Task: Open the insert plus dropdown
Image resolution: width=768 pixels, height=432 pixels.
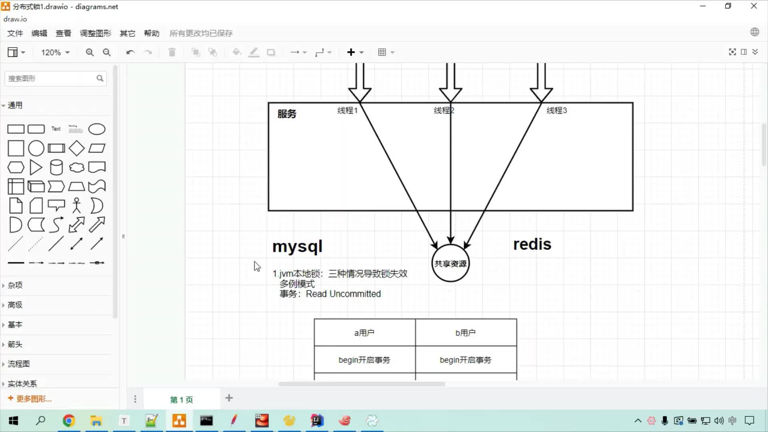Action: tap(355, 52)
